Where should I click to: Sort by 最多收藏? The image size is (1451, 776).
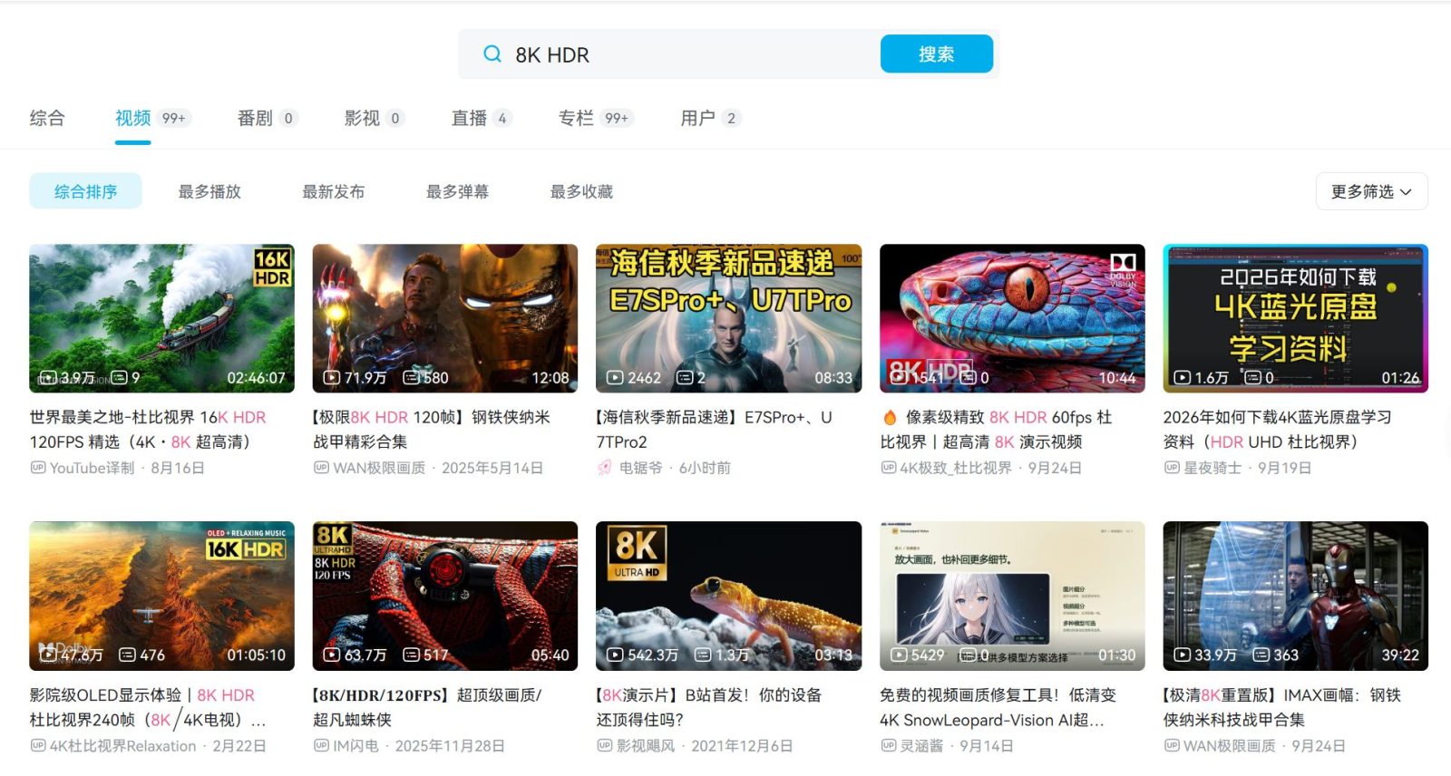click(582, 191)
